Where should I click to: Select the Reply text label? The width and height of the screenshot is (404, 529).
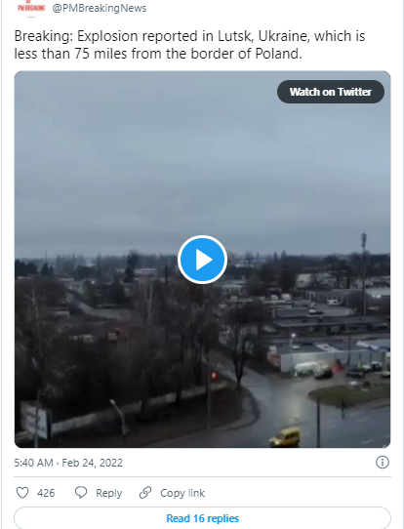108,493
